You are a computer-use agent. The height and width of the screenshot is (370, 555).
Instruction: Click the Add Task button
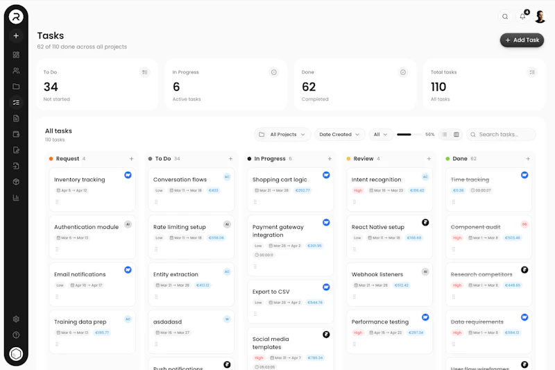pos(522,40)
